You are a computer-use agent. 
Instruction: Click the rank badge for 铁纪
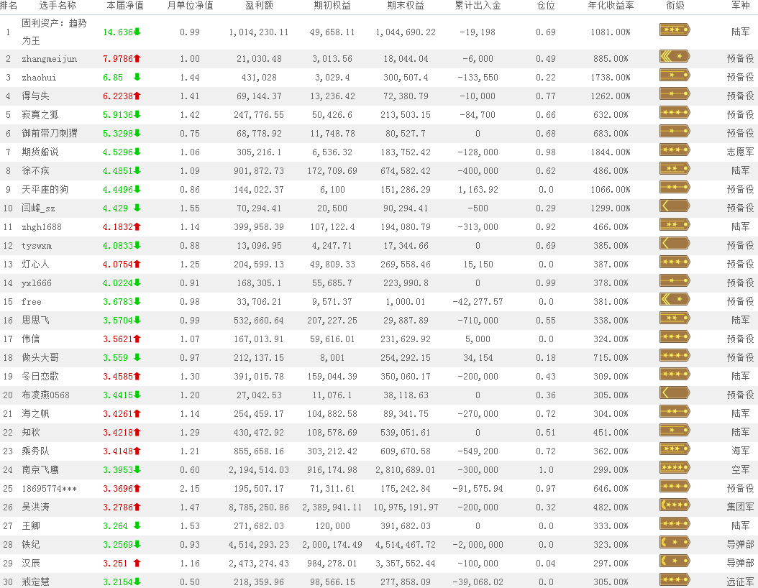click(x=675, y=543)
